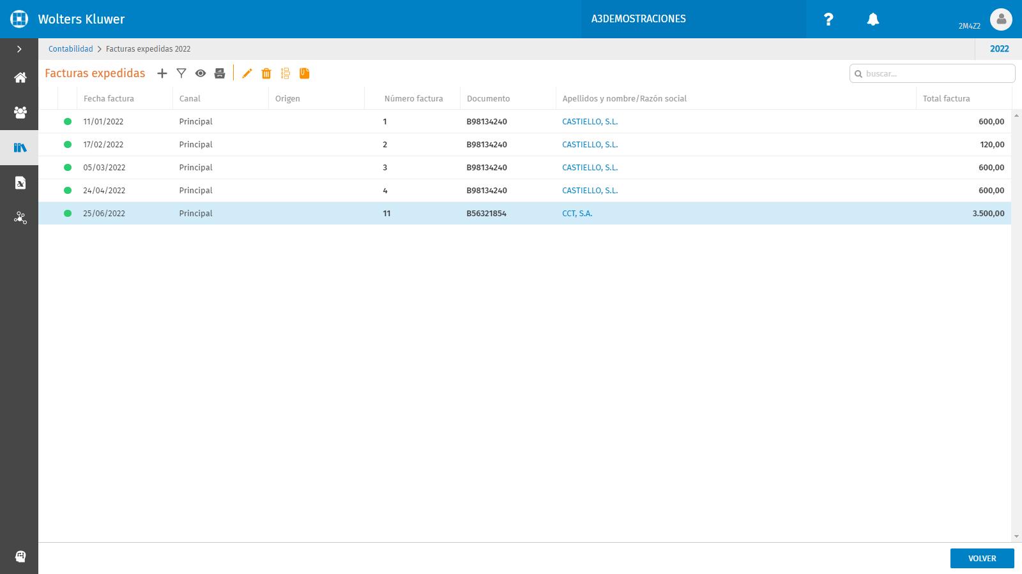The height and width of the screenshot is (574, 1022).
Task: Open the notifications bell
Action: click(873, 19)
